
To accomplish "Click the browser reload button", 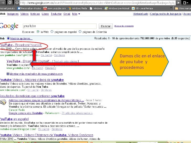I will [x=10, y=3].
